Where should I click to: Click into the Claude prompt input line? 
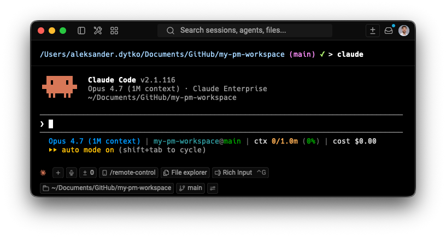pos(221,124)
